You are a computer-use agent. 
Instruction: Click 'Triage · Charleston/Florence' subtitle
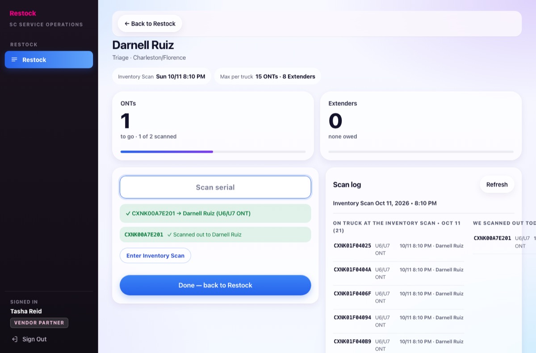pyautogui.click(x=149, y=58)
